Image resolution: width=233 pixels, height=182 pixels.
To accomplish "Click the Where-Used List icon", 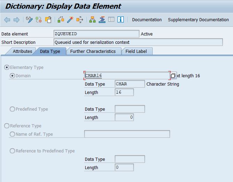I will point(80,19).
